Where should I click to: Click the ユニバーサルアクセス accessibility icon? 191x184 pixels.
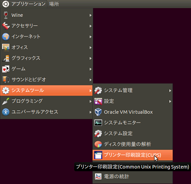pyautogui.click(x=6, y=112)
